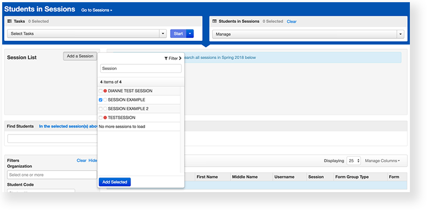Open the Start button dropdown arrow
The height and width of the screenshot is (216, 430).
click(x=190, y=34)
